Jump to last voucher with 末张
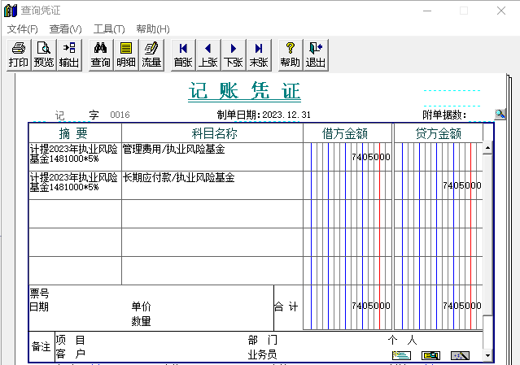The width and height of the screenshot is (520, 365). click(259, 54)
